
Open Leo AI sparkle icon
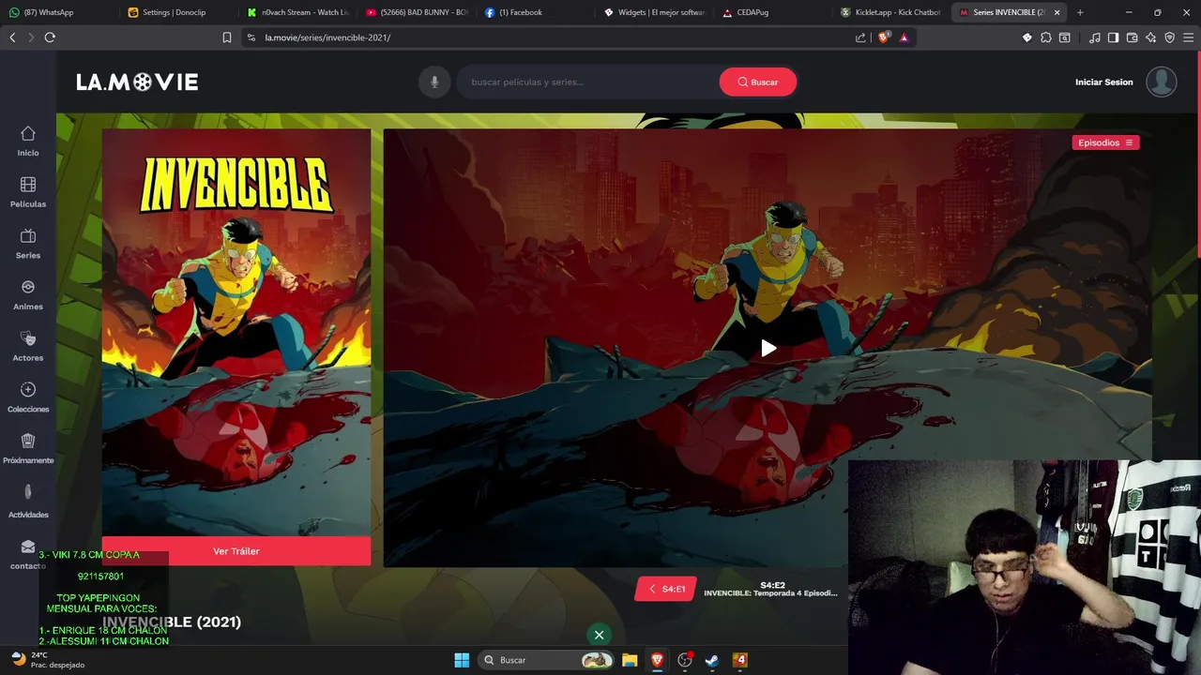coord(1151,37)
